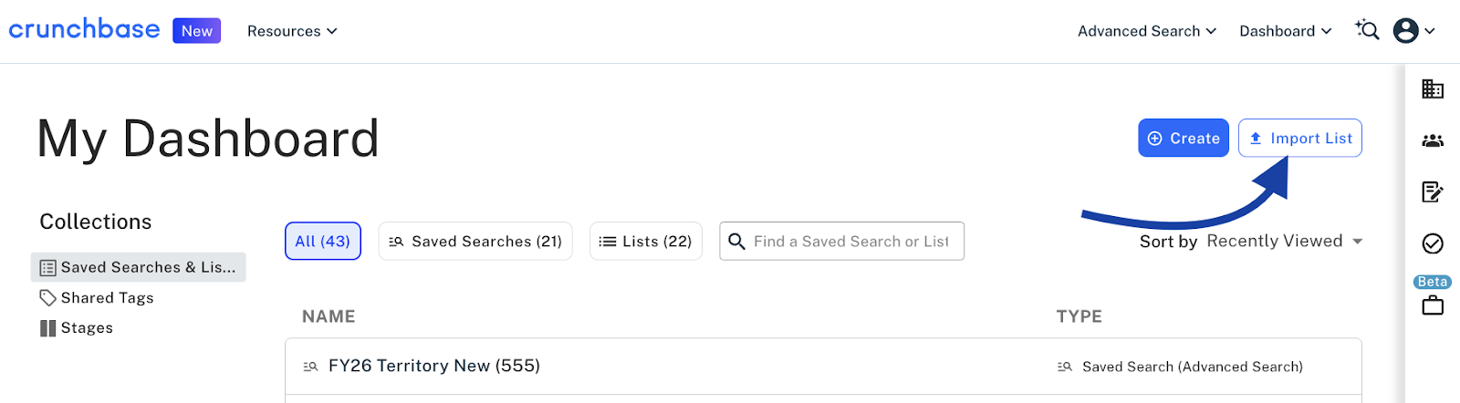Switch to Saved Searches (21) tab
Screen dimensions: 1460x403
475,242
